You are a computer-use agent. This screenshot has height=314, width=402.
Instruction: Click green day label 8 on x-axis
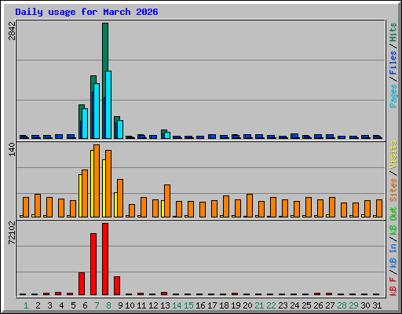108,305
